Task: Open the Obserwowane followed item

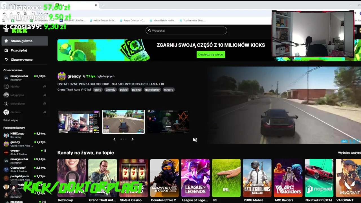Action: 25,59
